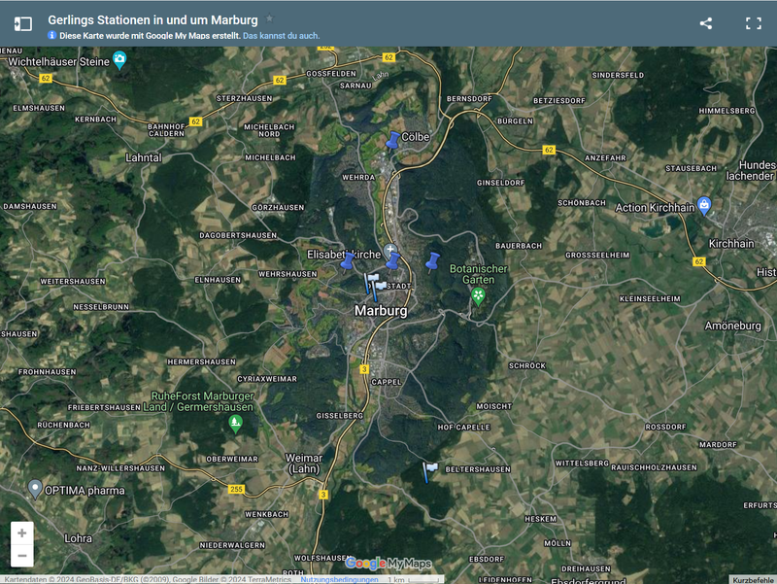777x584 pixels.
Task: Click the Ginseldorf label
Action: pos(500,183)
